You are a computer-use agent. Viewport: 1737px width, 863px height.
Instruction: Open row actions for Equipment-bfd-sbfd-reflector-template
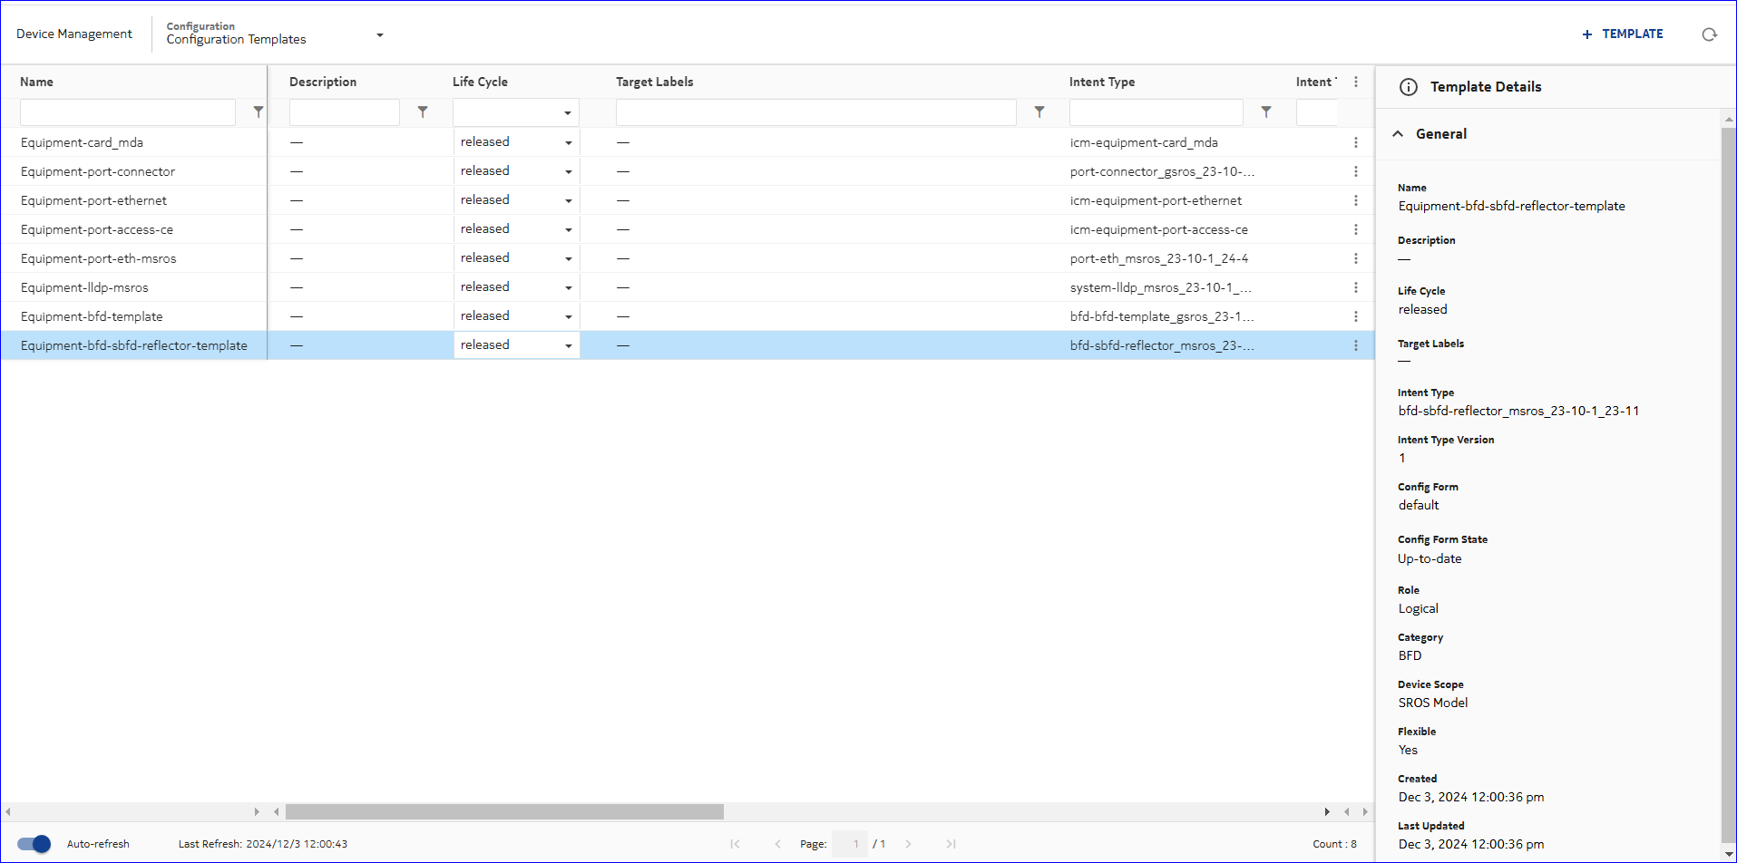pyautogui.click(x=1356, y=345)
